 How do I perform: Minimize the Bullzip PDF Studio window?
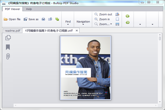point(142,2)
